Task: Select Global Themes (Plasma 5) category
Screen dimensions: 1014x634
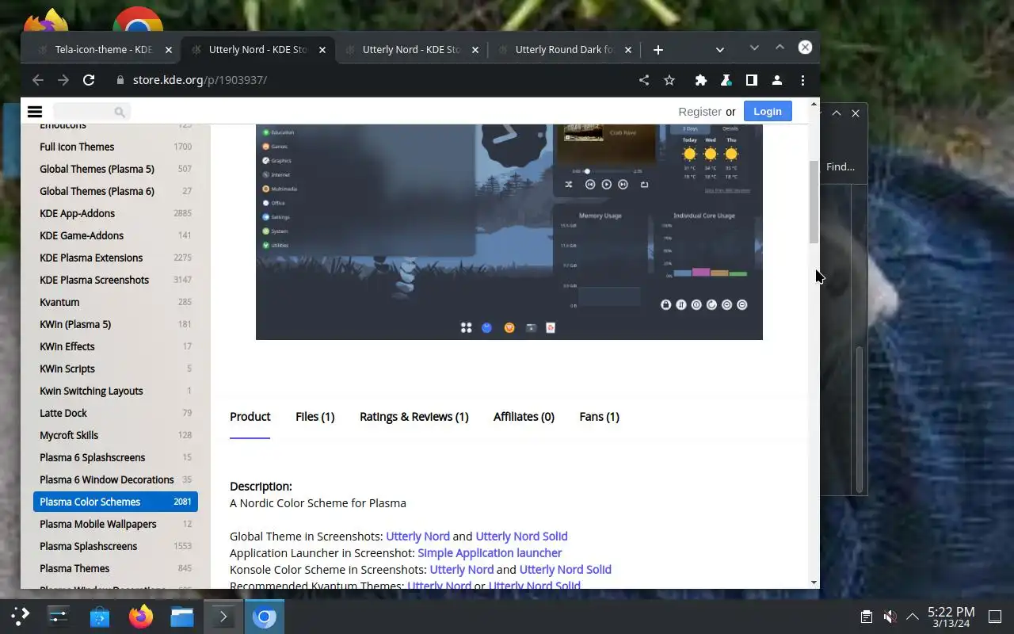Action: pyautogui.click(x=116, y=169)
